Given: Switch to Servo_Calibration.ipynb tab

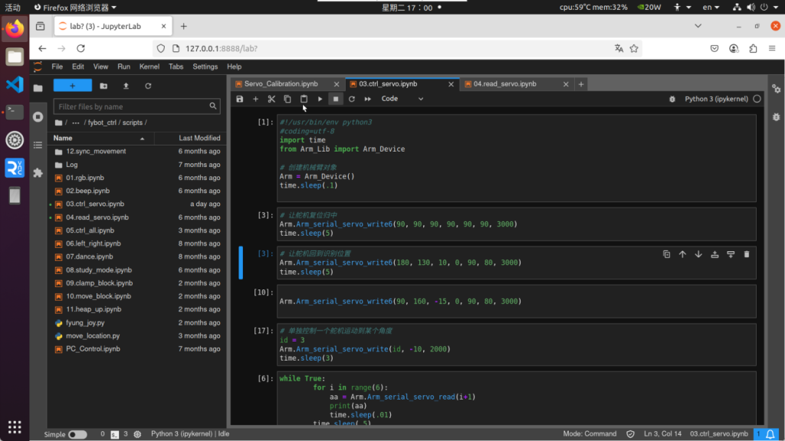Looking at the screenshot, I should click(x=281, y=84).
